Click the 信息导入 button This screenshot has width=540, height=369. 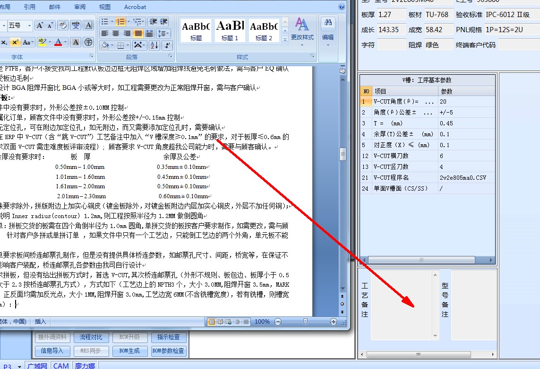click(52, 351)
